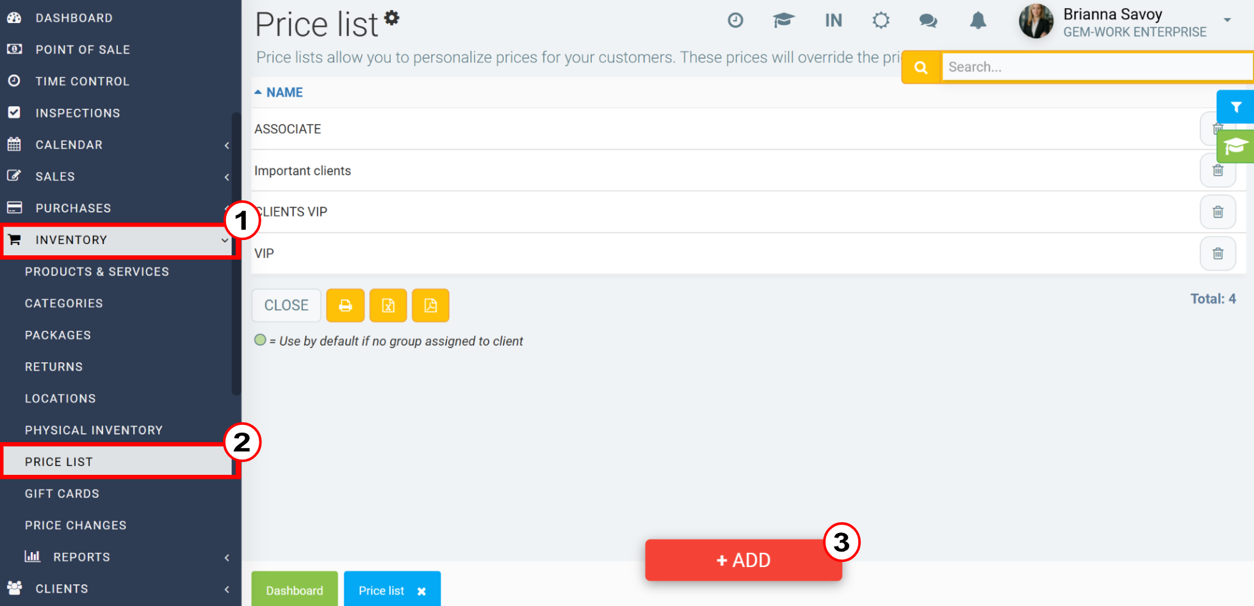The width and height of the screenshot is (1254, 606).
Task: Switch to the Price list tab
Action: tap(382, 591)
